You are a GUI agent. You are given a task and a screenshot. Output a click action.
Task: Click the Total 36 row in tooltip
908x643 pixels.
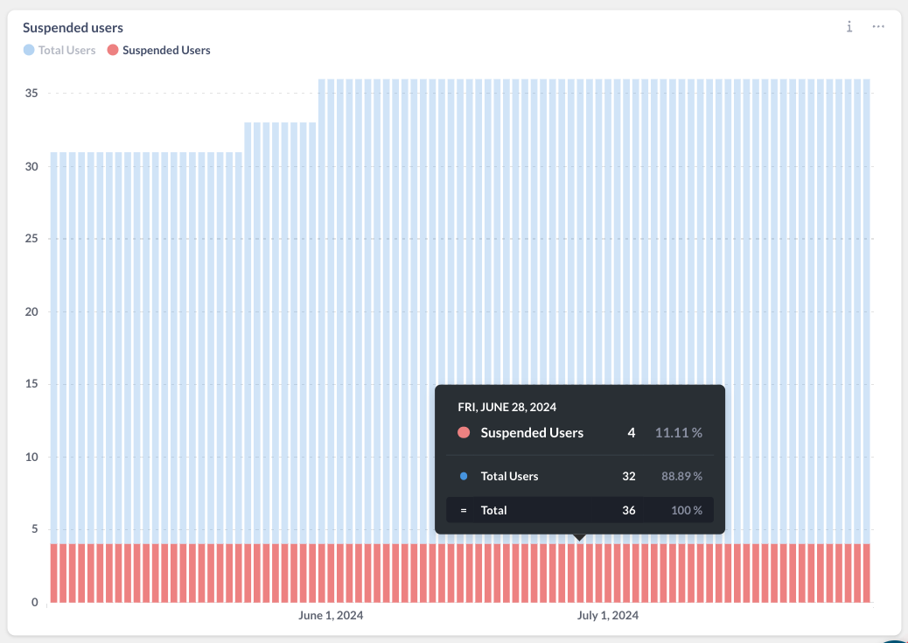click(x=580, y=510)
